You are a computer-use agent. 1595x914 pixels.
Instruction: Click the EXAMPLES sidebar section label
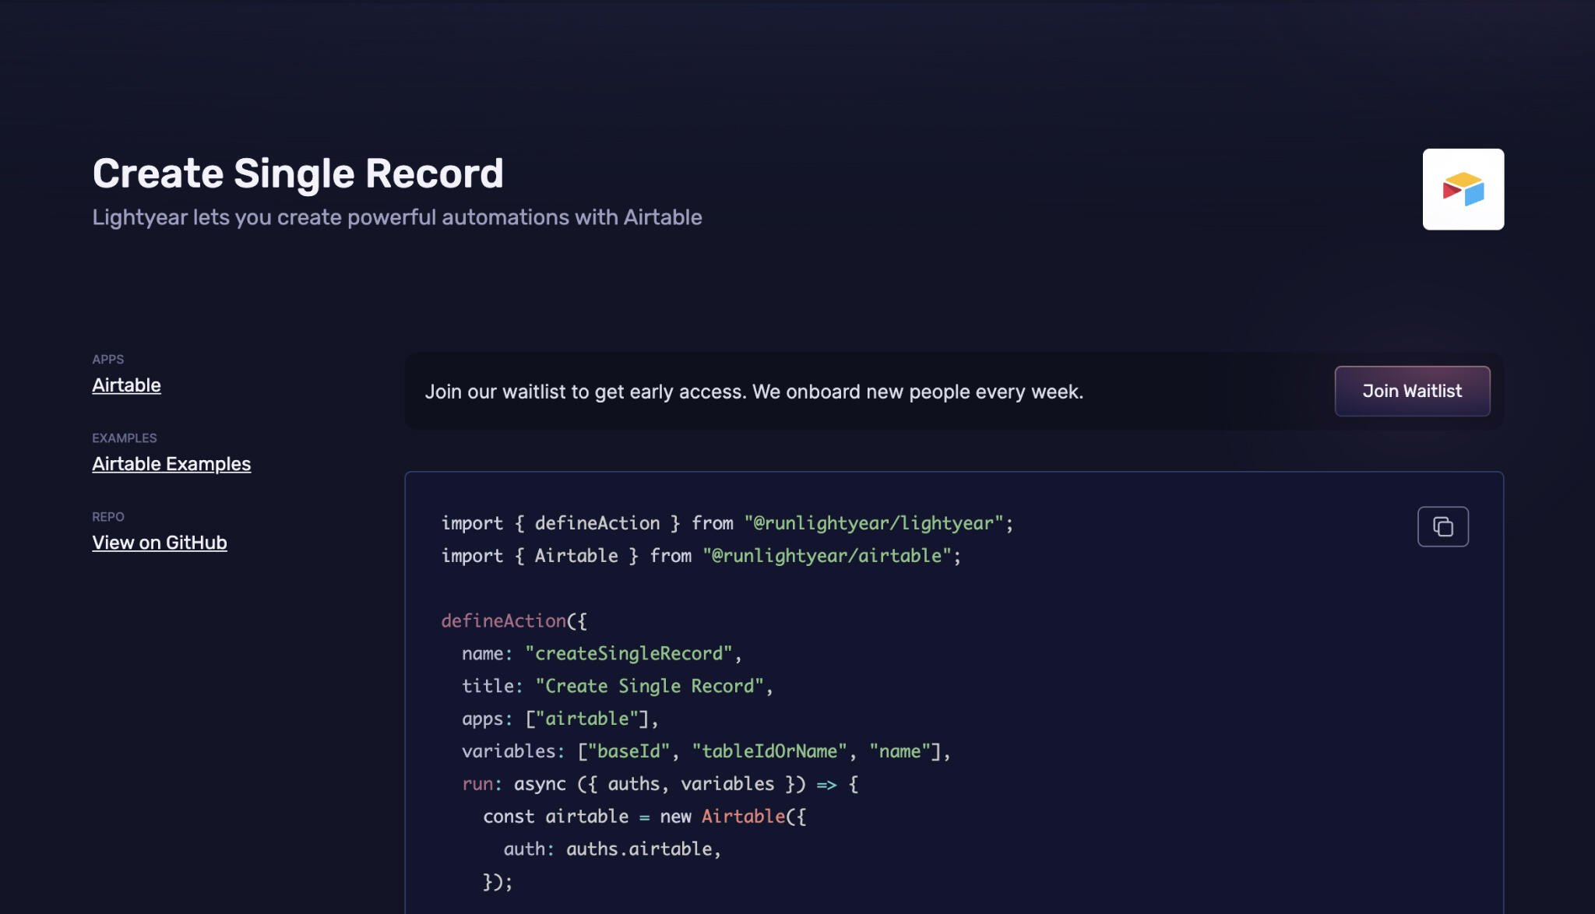[125, 438]
